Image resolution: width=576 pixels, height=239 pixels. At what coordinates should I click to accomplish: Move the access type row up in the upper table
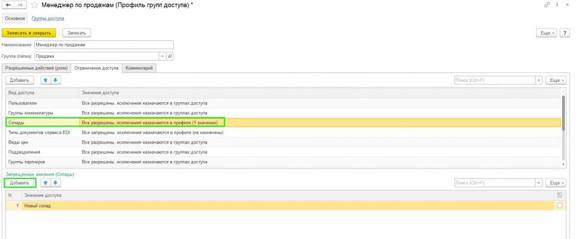click(45, 80)
